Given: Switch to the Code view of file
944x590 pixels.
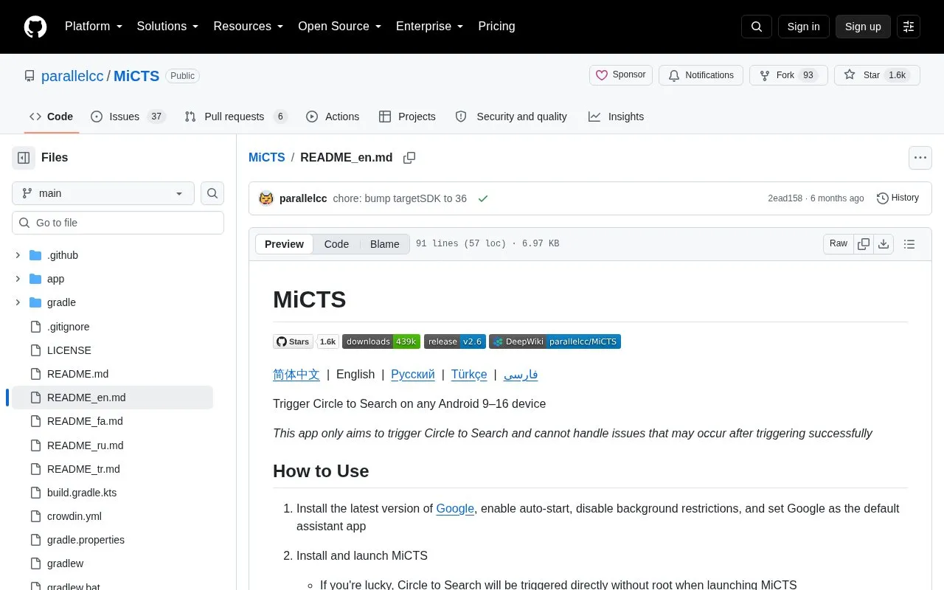Looking at the screenshot, I should [336, 244].
